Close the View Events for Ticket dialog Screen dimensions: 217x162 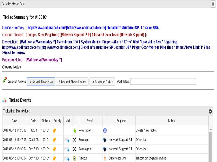click(x=213, y=4)
